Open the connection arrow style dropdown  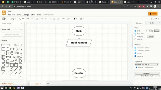click(x=63, y=19)
